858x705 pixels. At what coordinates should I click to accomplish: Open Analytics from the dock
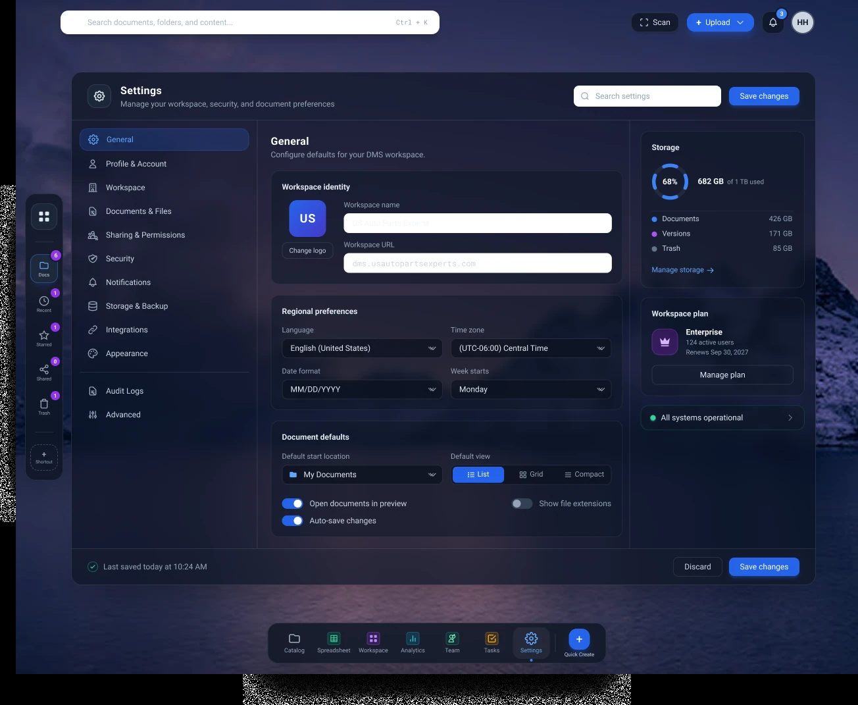[x=413, y=643]
